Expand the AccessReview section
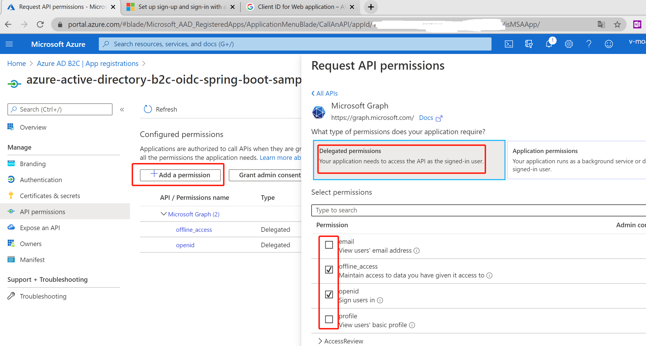Viewport: 646px width, 346px height. coord(320,341)
